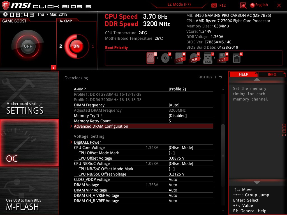Viewport: 287px width, 215px height.
Task: Switch A-XMP dial to profile 1
Action: pos(93,46)
